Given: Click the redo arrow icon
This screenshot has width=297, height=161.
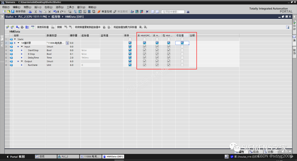Looking at the screenshot, I should (62, 12).
